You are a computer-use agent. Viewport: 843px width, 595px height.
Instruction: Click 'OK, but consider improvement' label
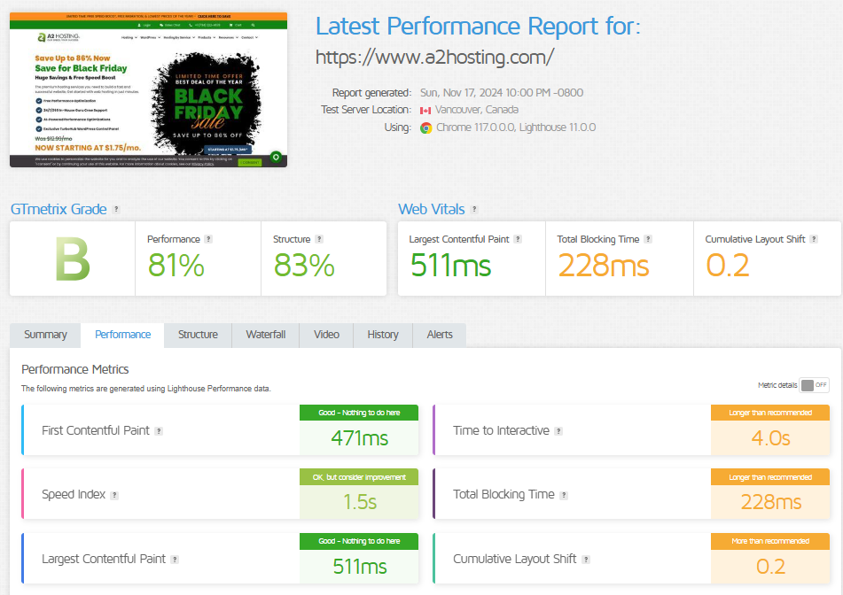click(359, 477)
